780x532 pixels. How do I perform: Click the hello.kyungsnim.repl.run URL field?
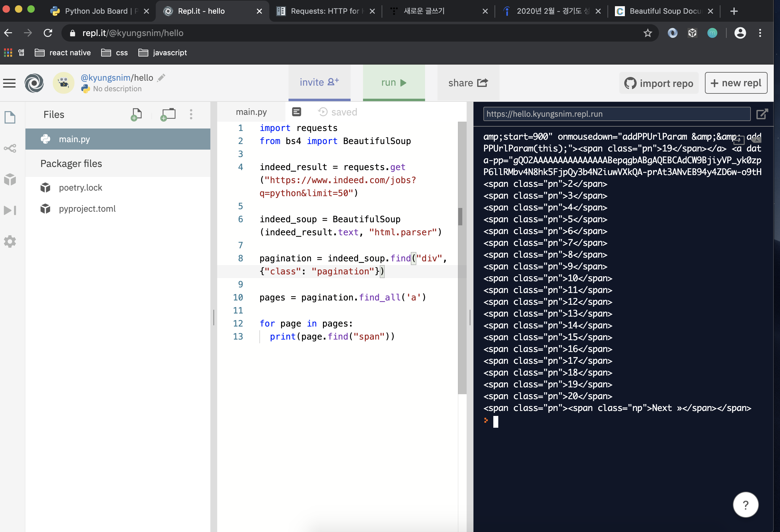tap(616, 114)
